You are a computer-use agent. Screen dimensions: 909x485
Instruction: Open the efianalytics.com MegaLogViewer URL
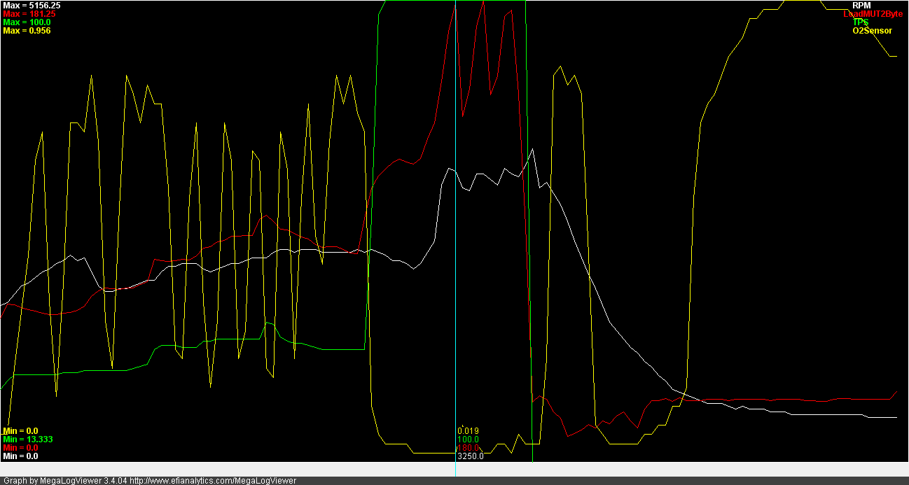[x=212, y=481]
